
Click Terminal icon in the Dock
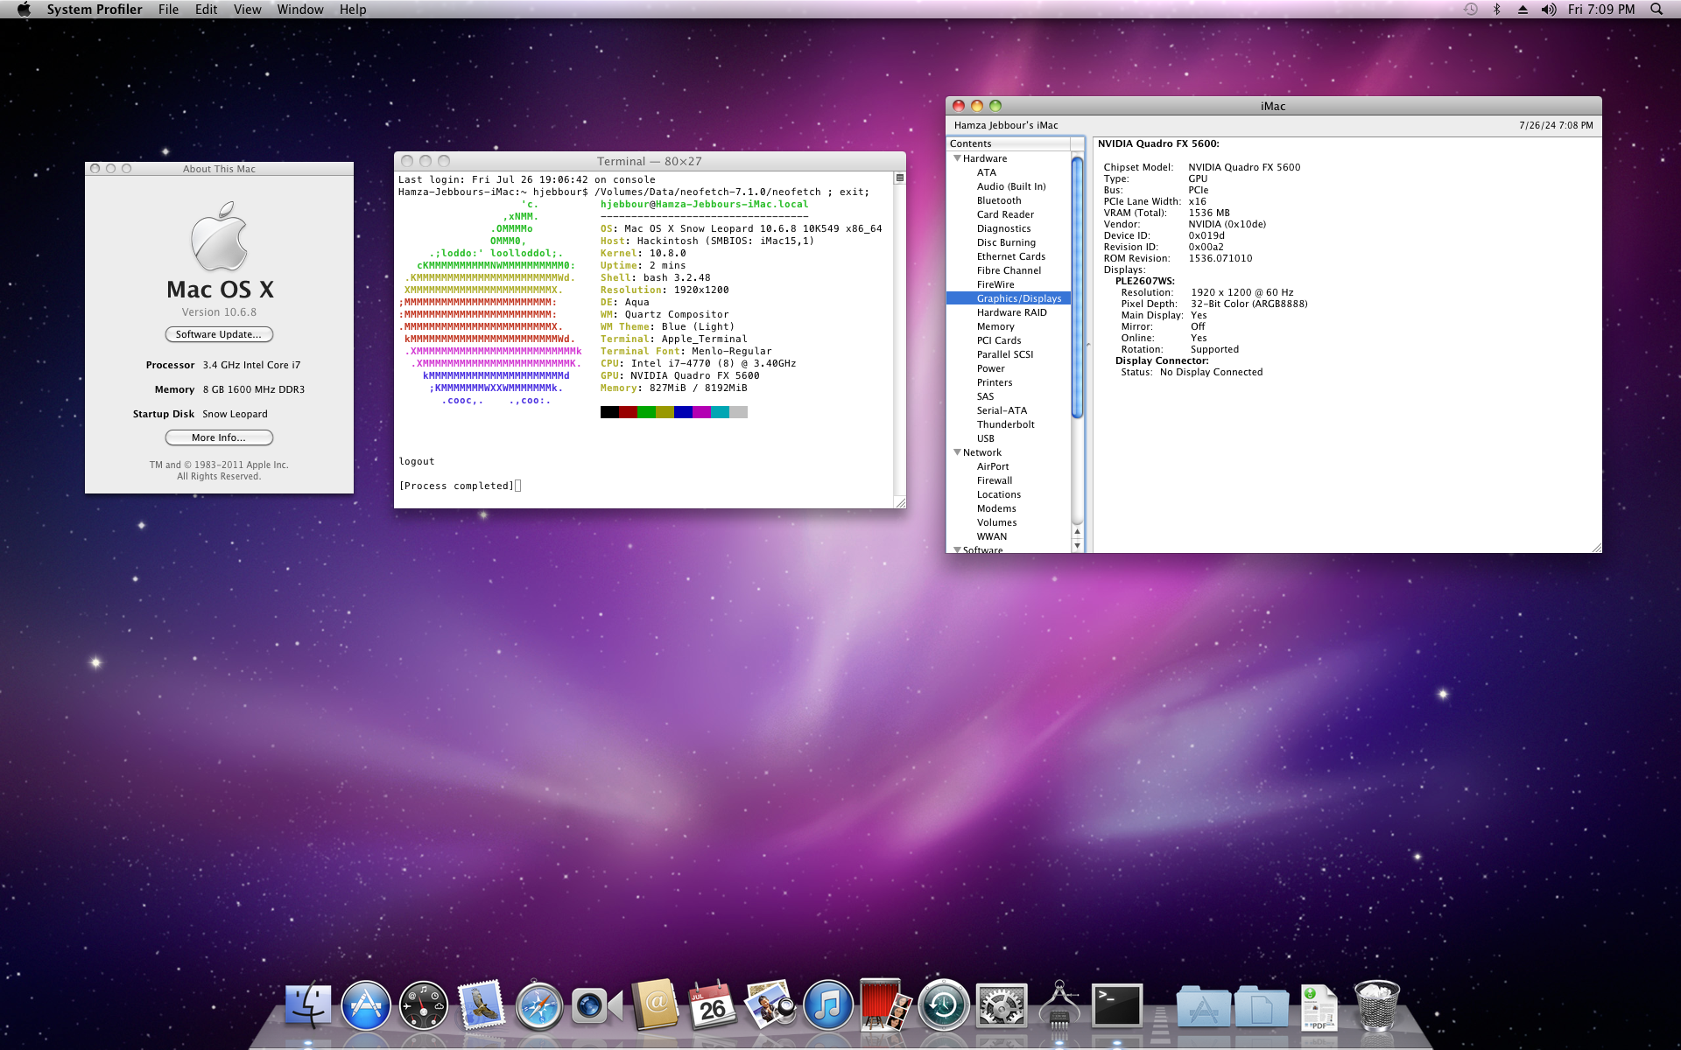[1116, 1005]
